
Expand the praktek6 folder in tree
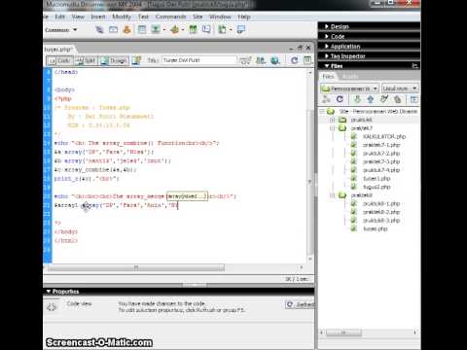tap(333, 120)
